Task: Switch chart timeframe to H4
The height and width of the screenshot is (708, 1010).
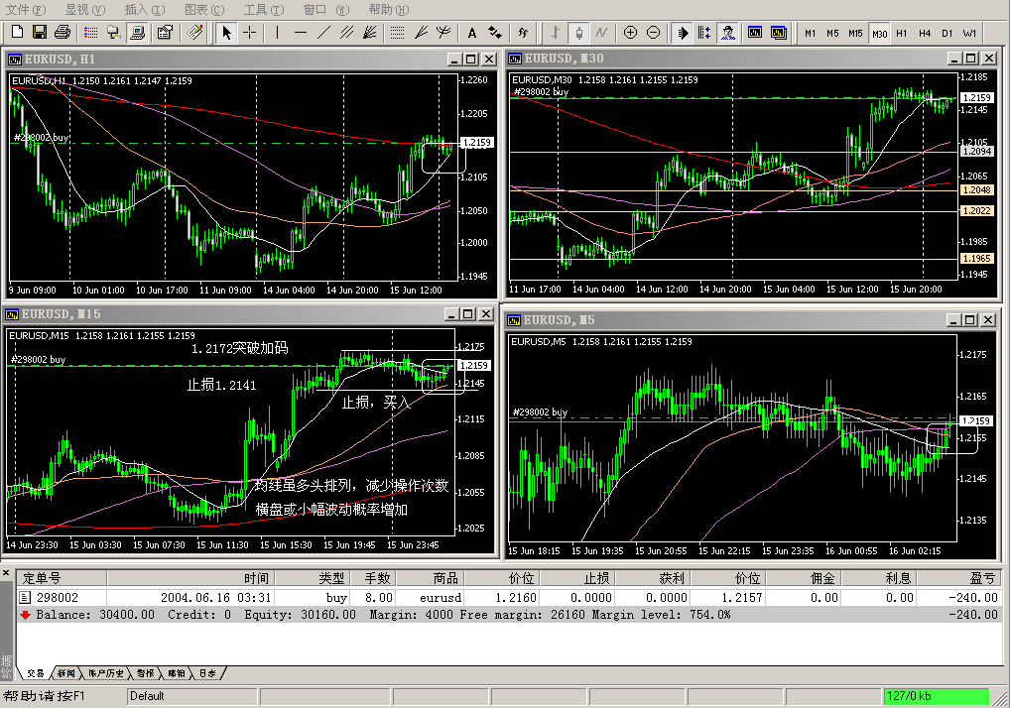Action: tap(924, 34)
